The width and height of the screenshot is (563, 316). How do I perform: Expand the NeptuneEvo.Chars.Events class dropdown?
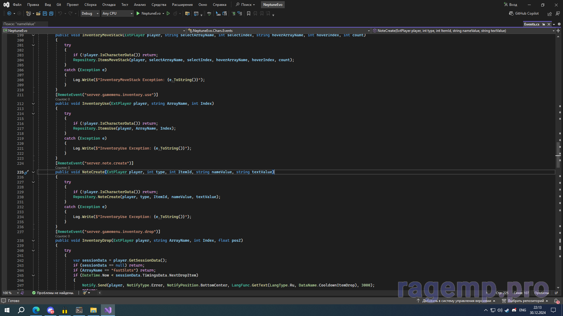(x=369, y=31)
